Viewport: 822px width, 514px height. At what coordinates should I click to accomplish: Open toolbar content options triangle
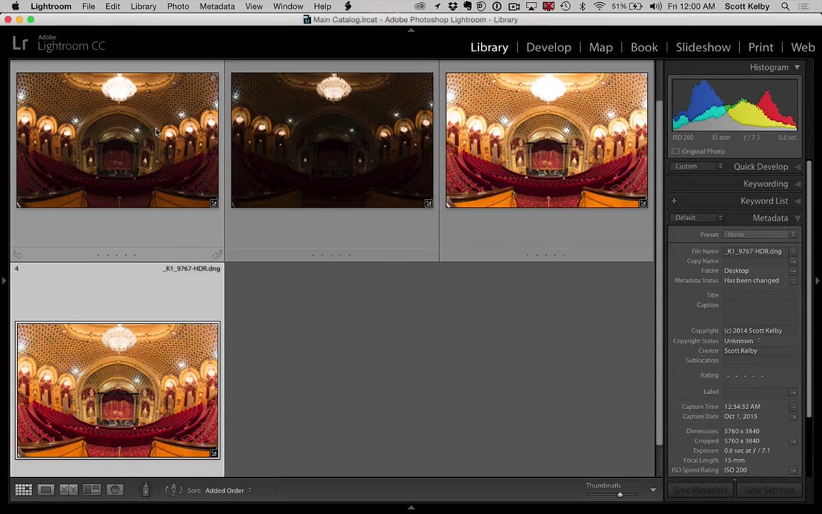point(653,490)
